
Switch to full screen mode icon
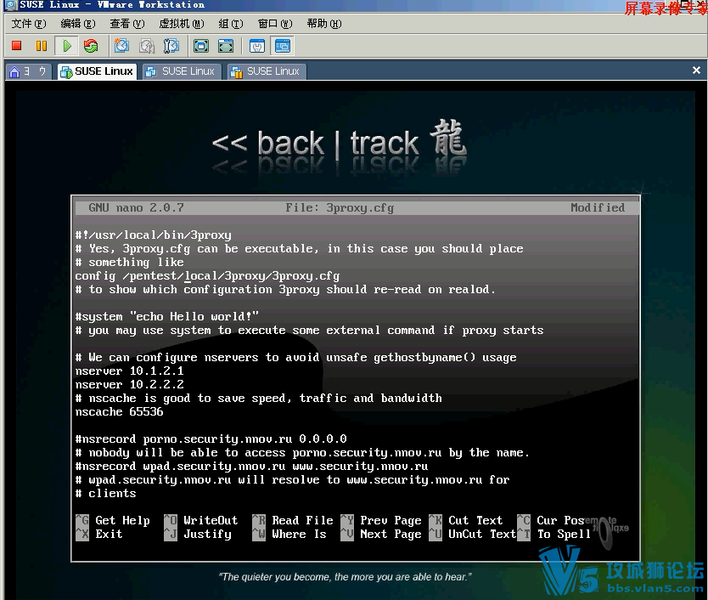pos(201,46)
